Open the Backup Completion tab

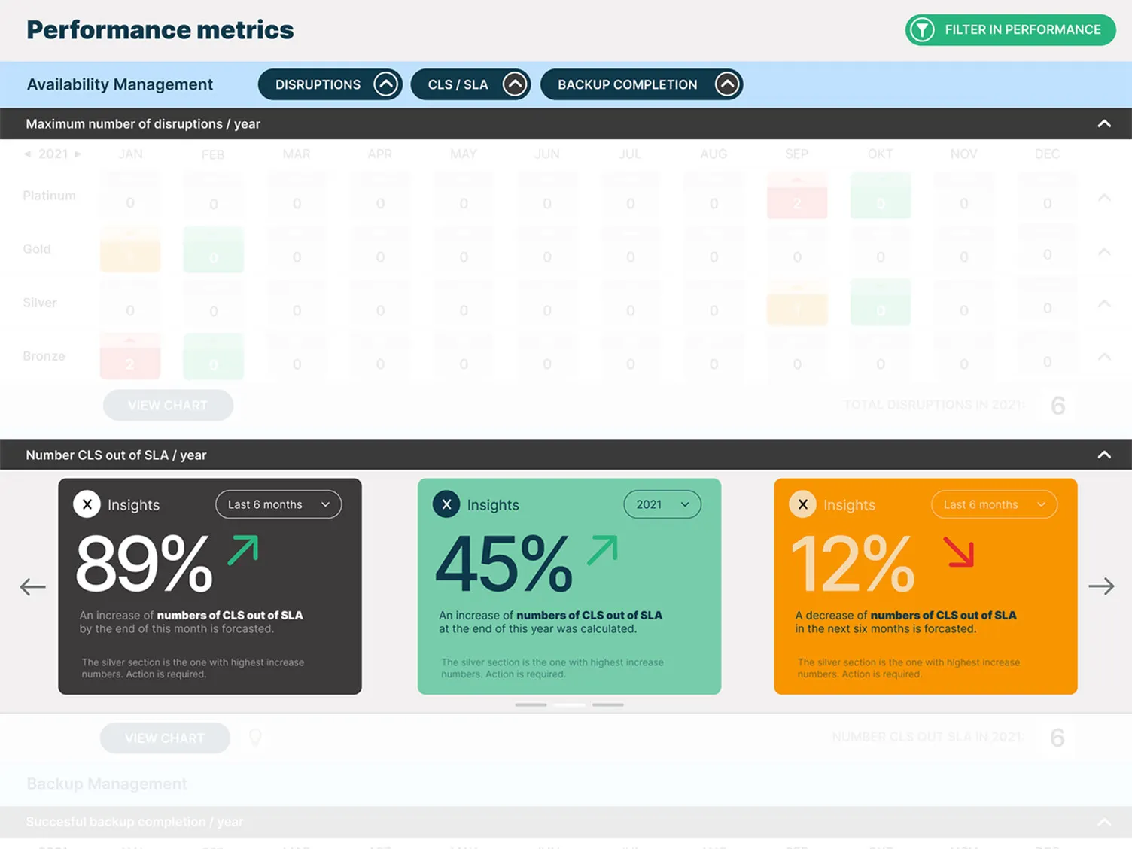pos(641,84)
